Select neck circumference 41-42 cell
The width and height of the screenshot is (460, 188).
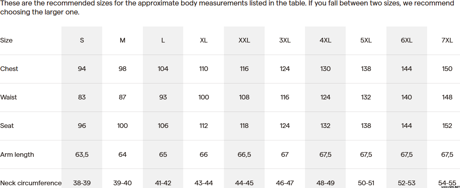163,183
